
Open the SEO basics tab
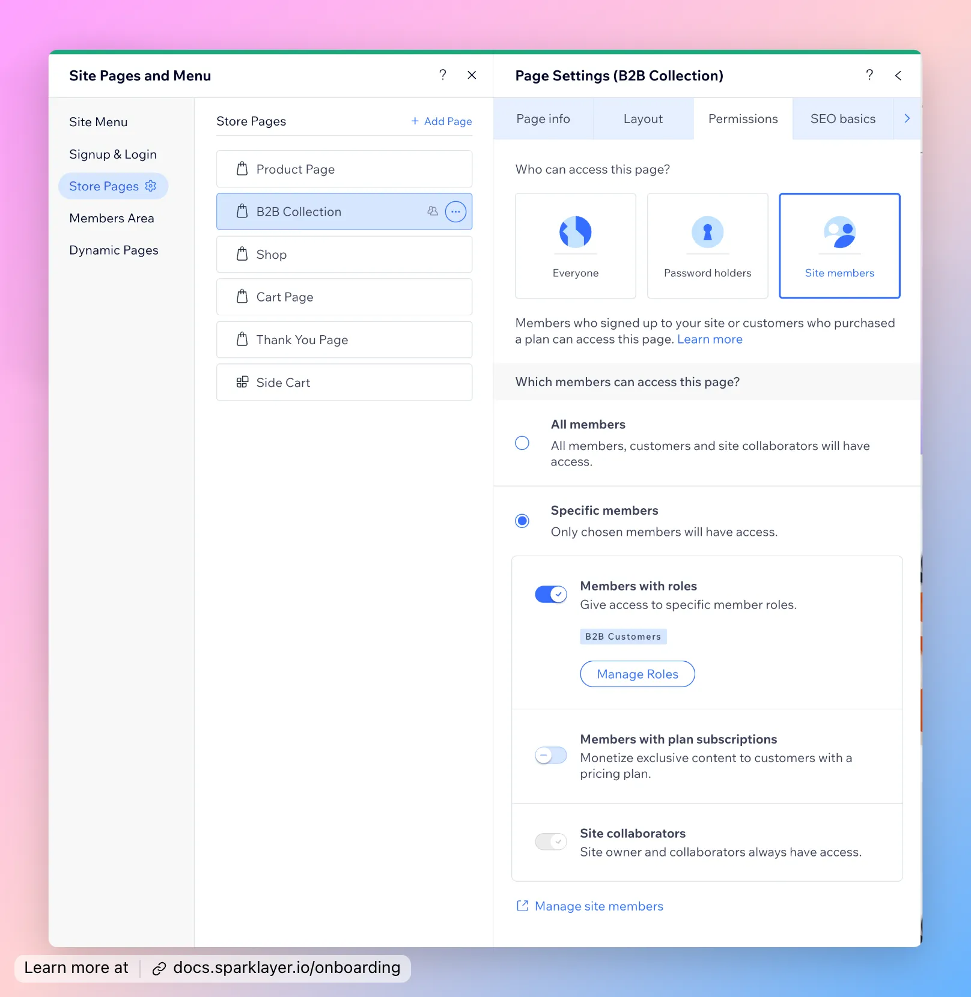[842, 119]
